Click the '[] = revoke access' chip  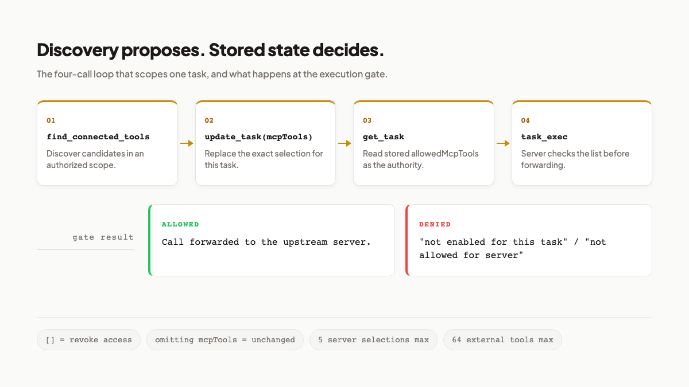(88, 339)
